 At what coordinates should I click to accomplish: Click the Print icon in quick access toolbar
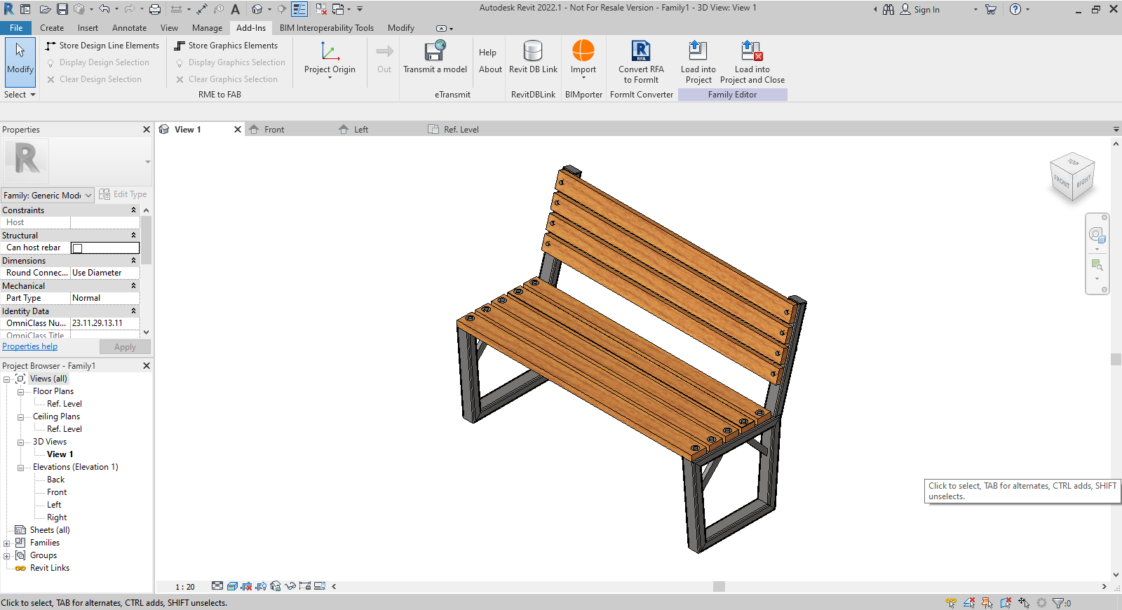coord(155,9)
